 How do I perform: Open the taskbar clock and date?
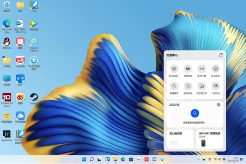coord(233,160)
